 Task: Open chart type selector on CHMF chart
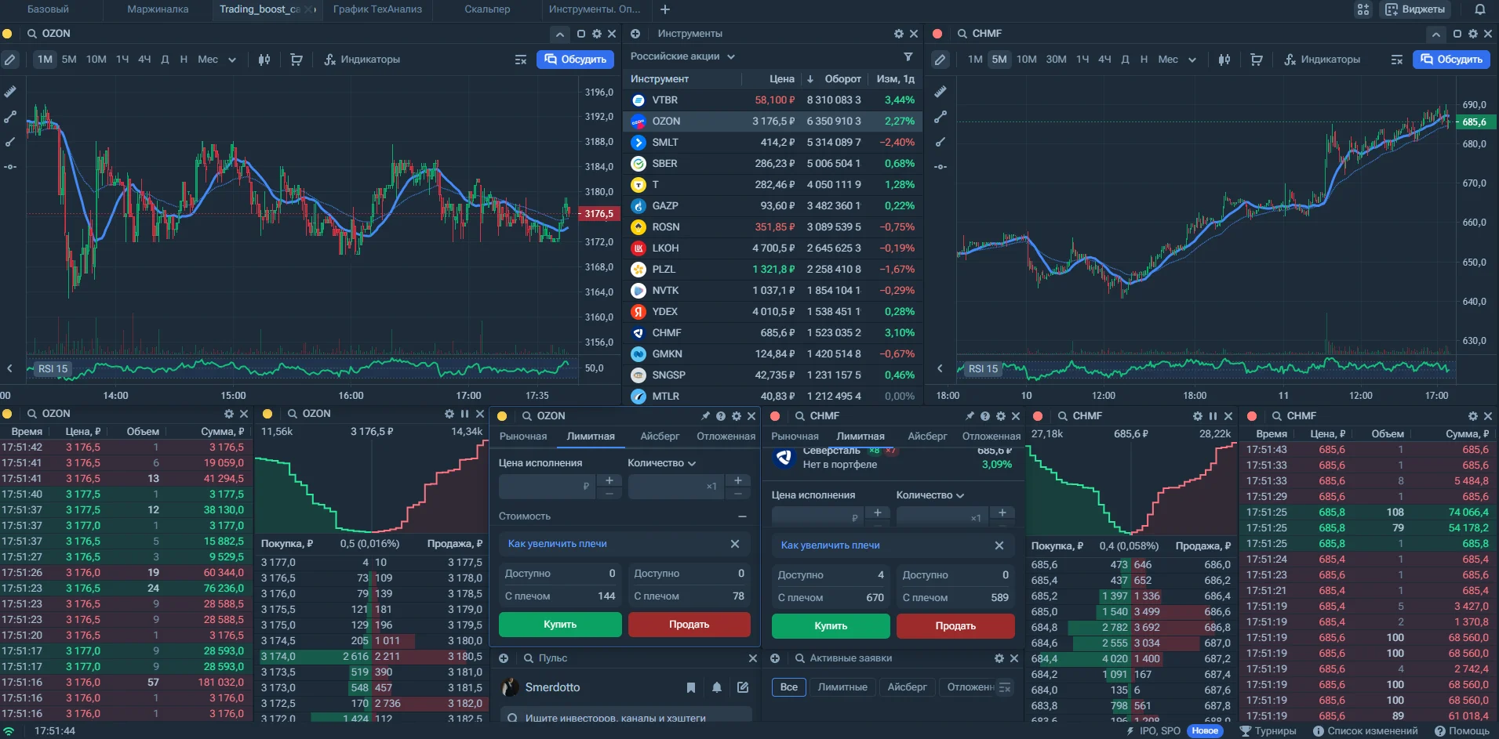pyautogui.click(x=1224, y=60)
